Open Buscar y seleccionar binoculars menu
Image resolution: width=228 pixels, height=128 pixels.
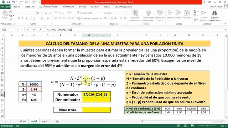pos(214,16)
